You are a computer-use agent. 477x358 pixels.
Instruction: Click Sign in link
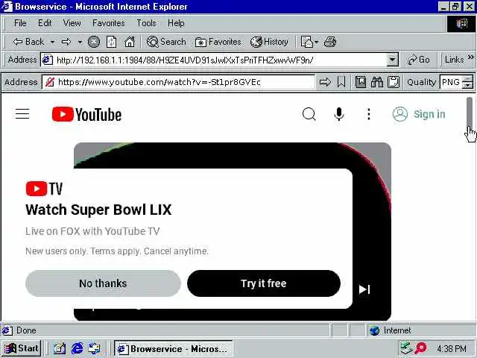click(x=419, y=114)
